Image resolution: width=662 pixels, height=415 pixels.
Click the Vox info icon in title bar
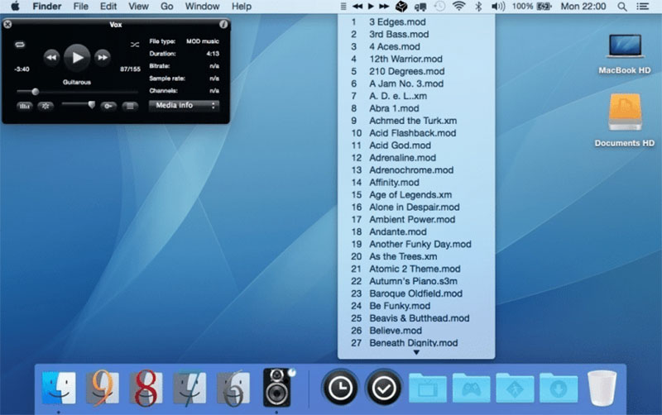(223, 25)
